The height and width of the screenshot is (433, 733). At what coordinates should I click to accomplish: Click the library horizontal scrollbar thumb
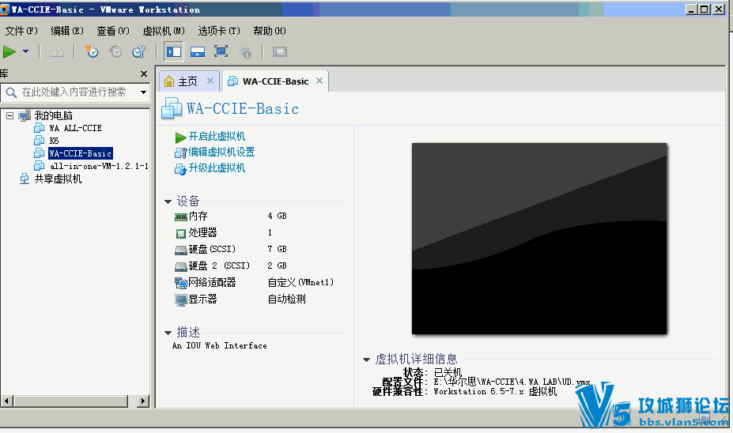click(x=70, y=401)
